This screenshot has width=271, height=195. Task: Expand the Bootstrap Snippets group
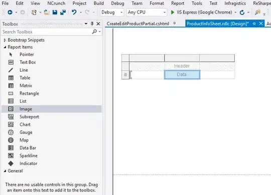tap(5, 40)
